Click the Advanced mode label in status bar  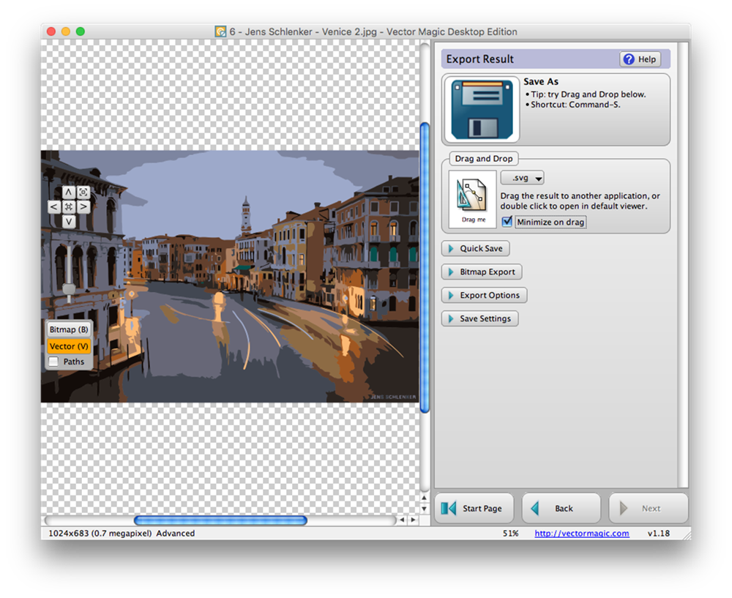click(176, 533)
